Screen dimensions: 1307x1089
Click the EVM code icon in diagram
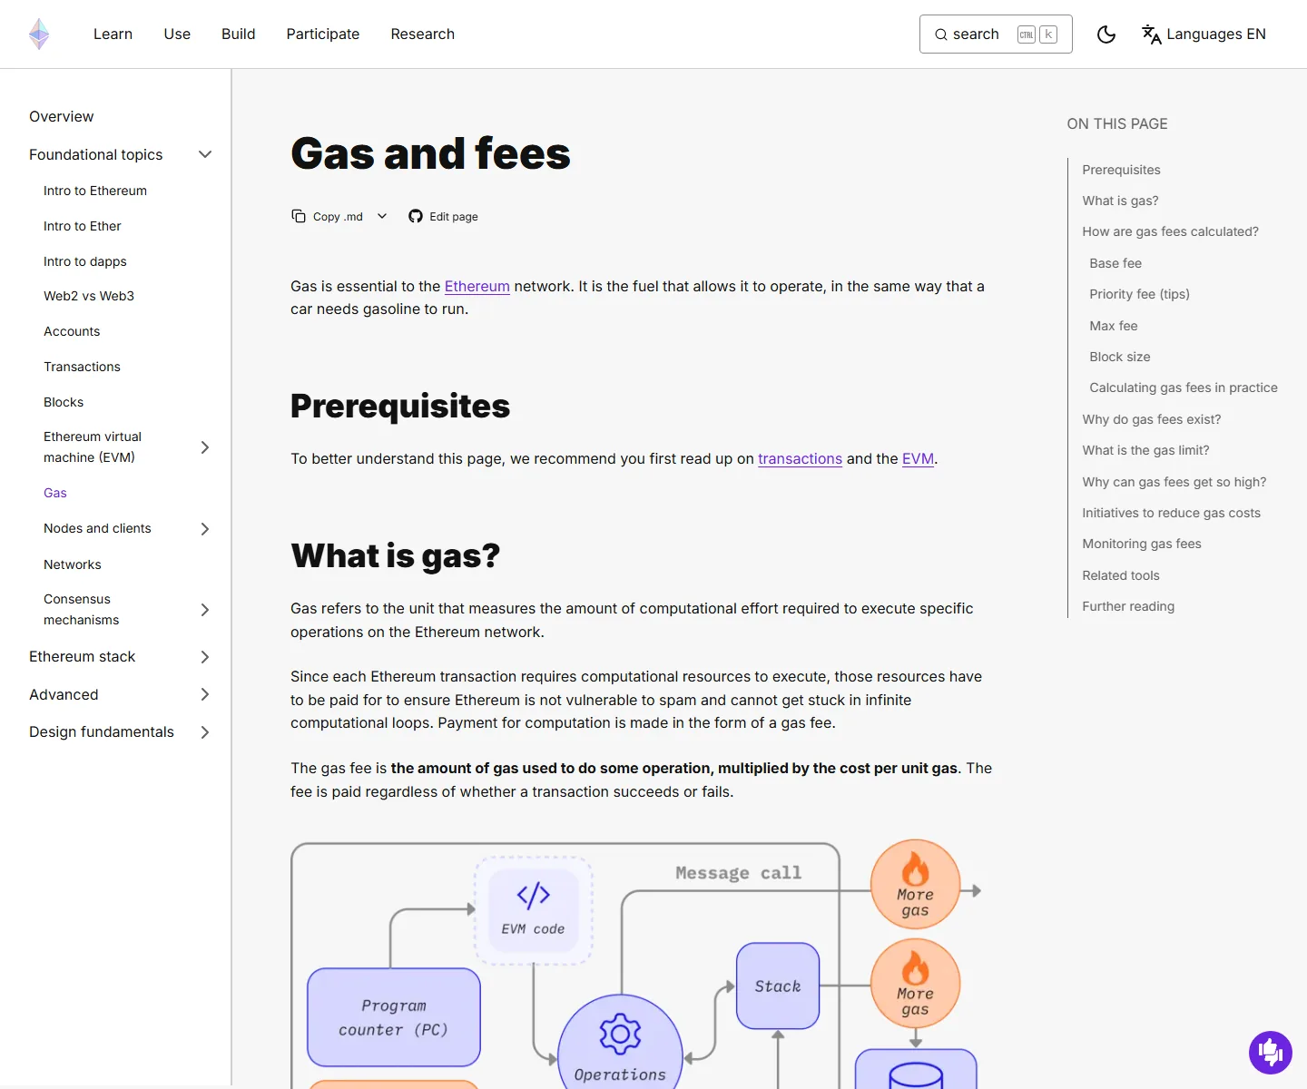coord(533,895)
